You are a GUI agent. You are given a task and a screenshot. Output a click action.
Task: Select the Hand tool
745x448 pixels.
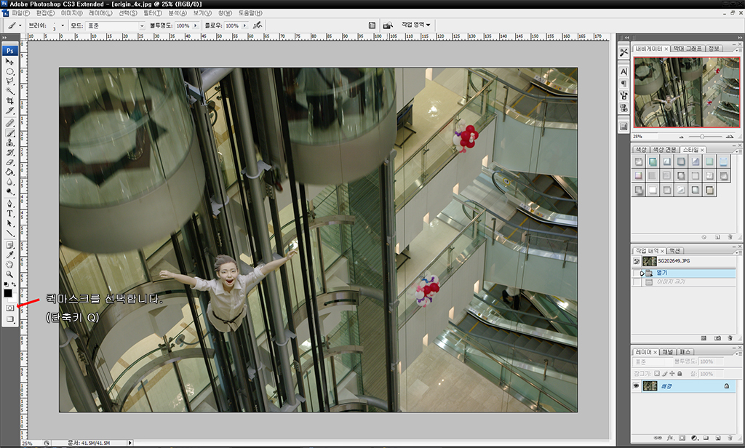tap(9, 265)
